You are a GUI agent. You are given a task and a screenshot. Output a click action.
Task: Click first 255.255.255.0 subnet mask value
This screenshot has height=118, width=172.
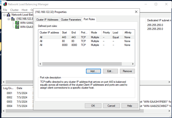(155, 25)
